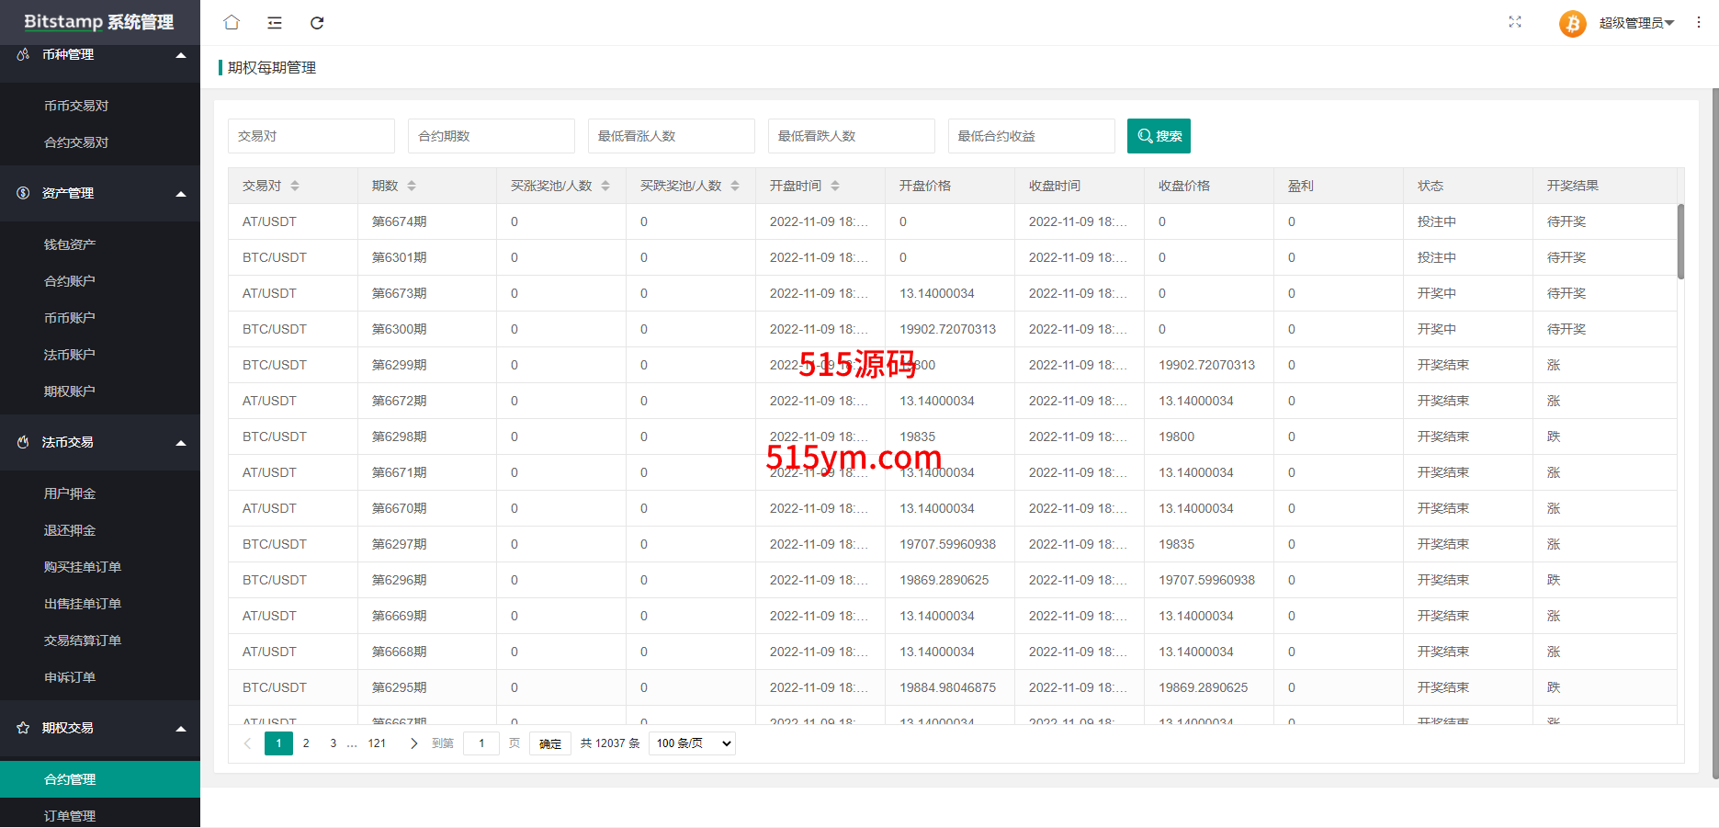1719x828 pixels.
Task: Sort table by 开盘时间 sort arrows
Action: (835, 186)
